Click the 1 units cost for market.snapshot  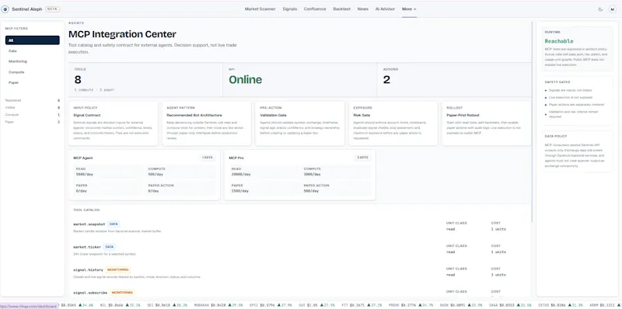(498, 229)
